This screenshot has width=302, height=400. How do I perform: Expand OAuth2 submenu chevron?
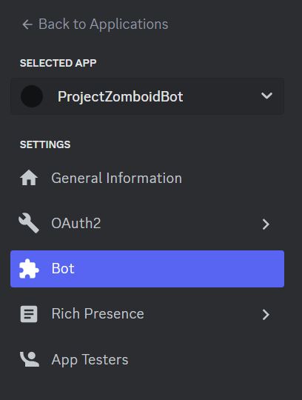(266, 224)
